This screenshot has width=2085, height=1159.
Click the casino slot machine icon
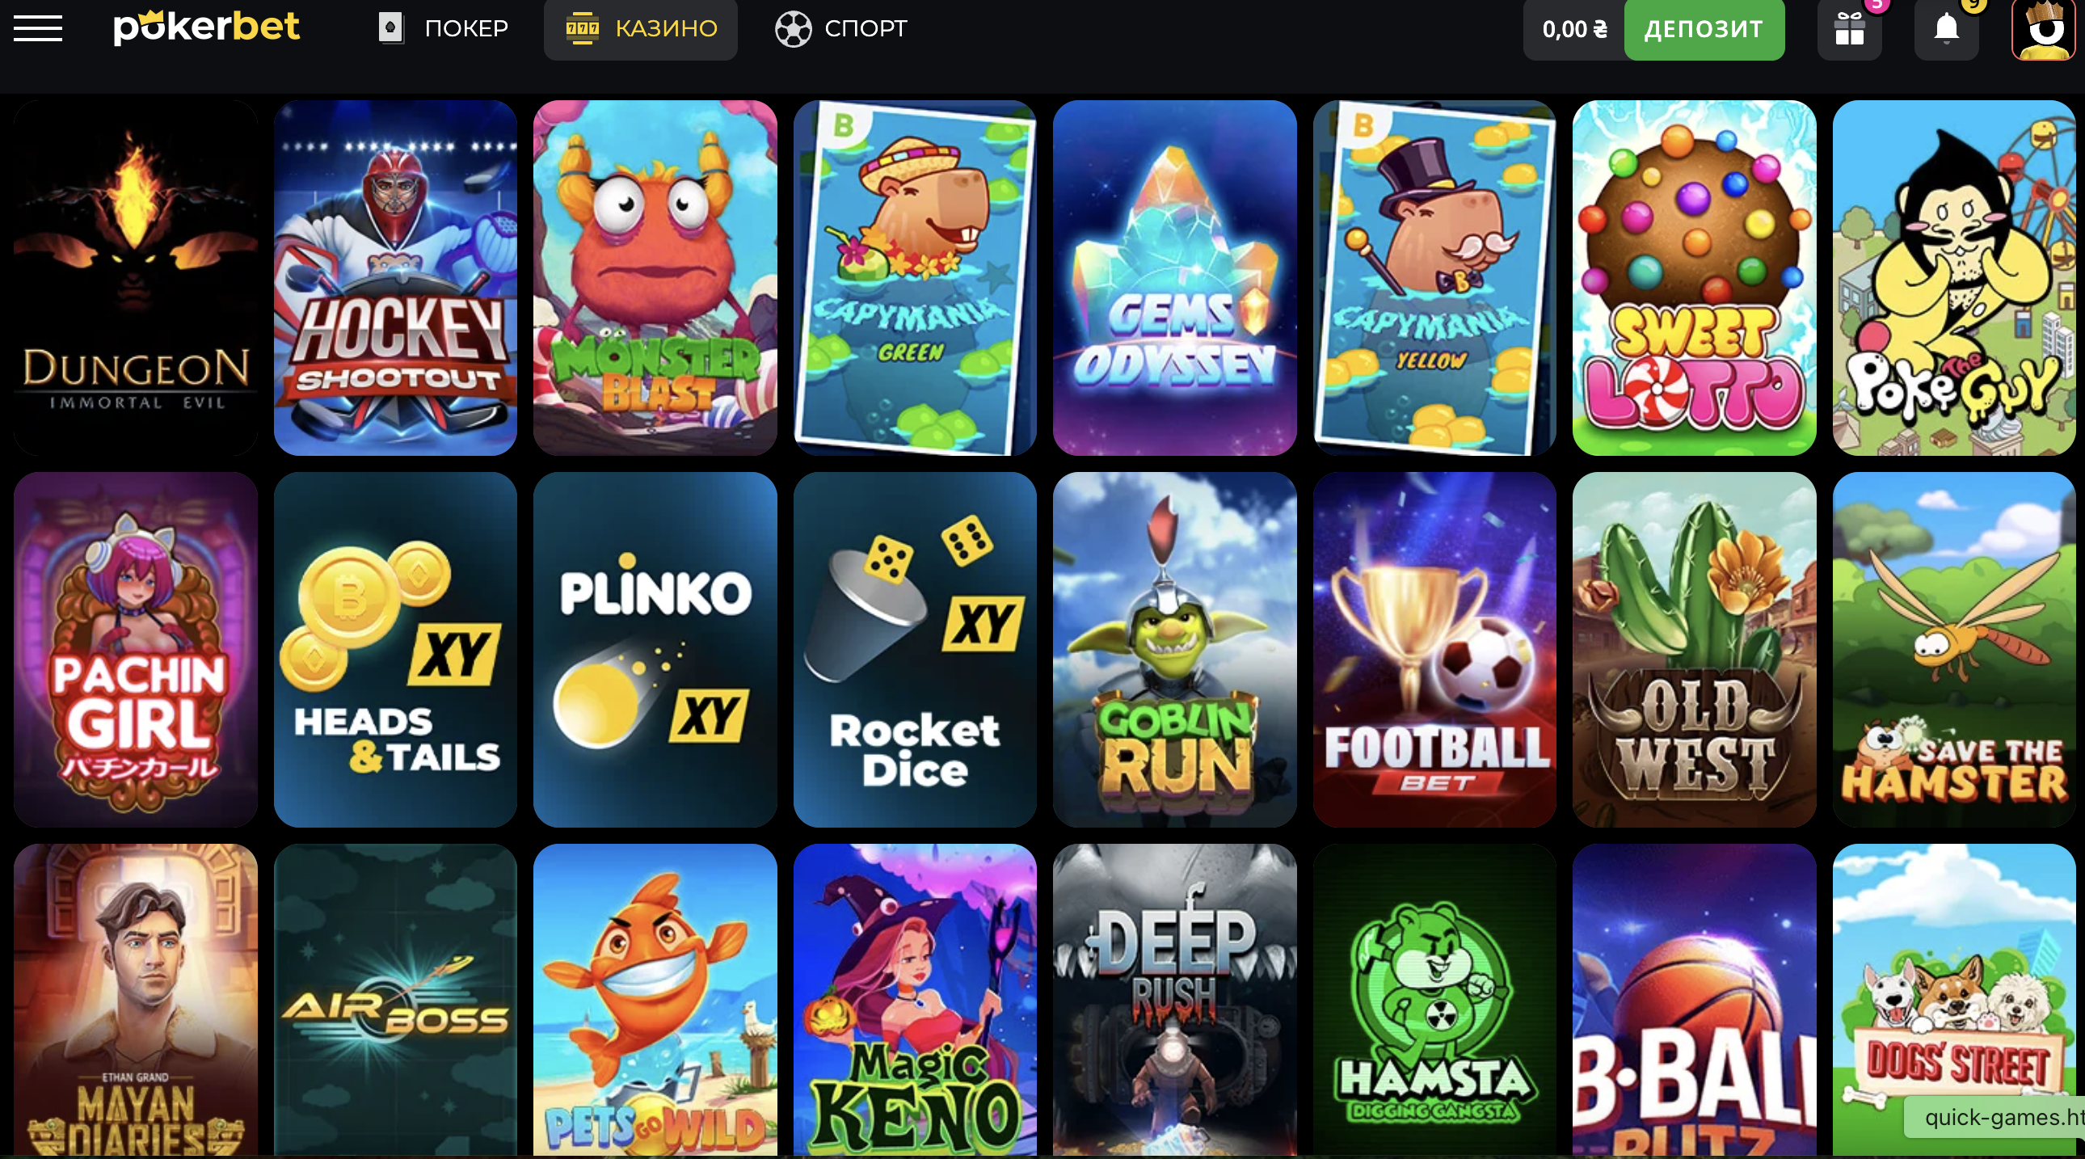pyautogui.click(x=582, y=28)
